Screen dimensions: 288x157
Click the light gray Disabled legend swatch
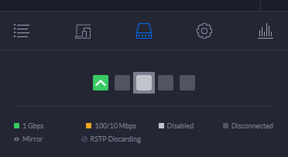click(x=161, y=126)
